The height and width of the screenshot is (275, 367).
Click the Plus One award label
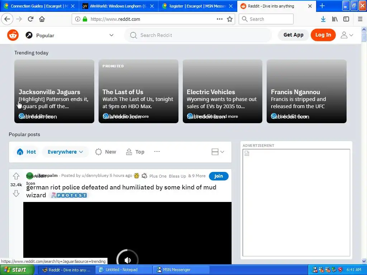tap(158, 176)
